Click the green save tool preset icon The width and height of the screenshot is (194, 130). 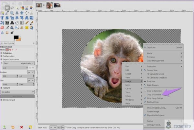click(x=4, y=127)
